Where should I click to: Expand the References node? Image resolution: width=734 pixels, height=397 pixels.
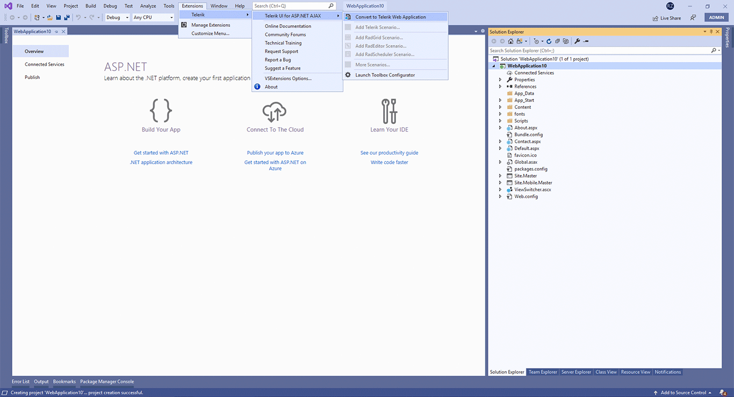coord(500,86)
